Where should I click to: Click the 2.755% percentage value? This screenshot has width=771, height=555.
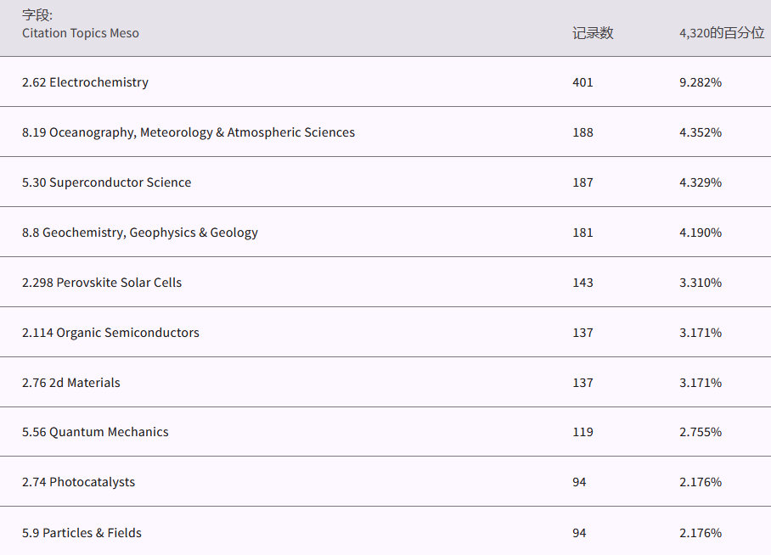click(x=701, y=432)
